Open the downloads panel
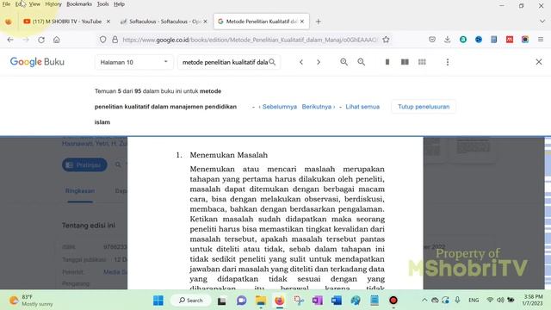 click(448, 40)
